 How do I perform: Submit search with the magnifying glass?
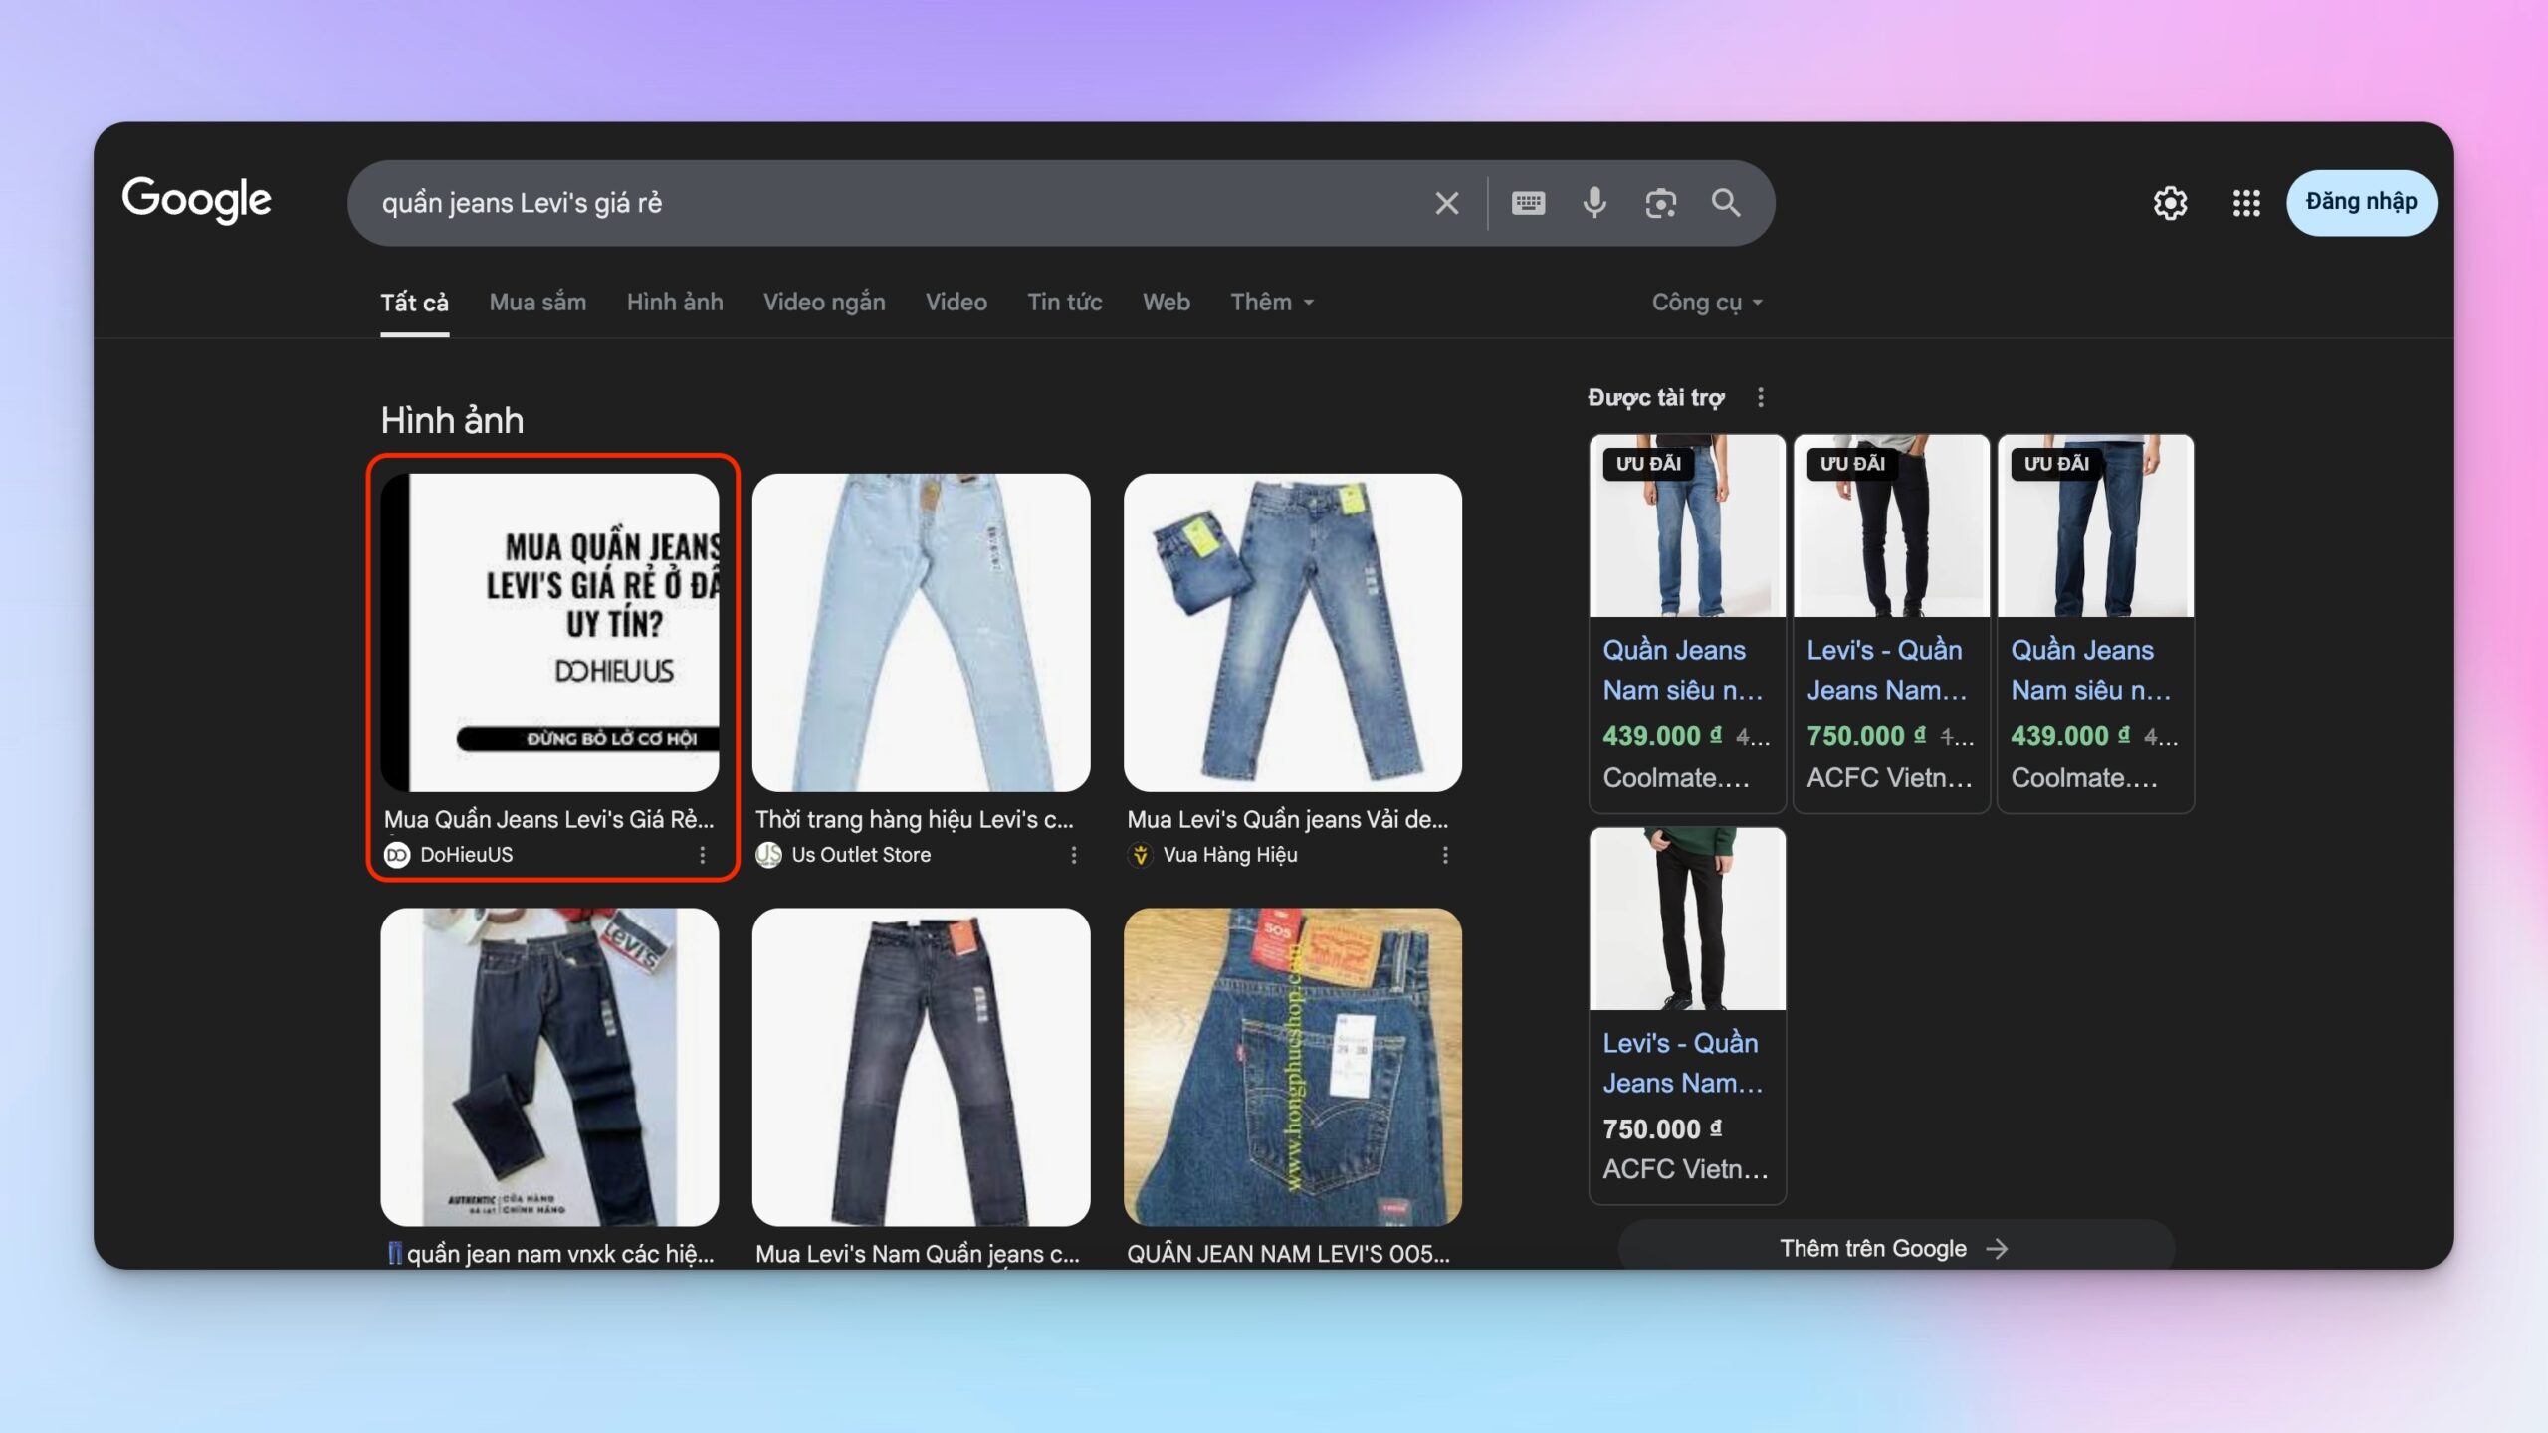click(1726, 203)
